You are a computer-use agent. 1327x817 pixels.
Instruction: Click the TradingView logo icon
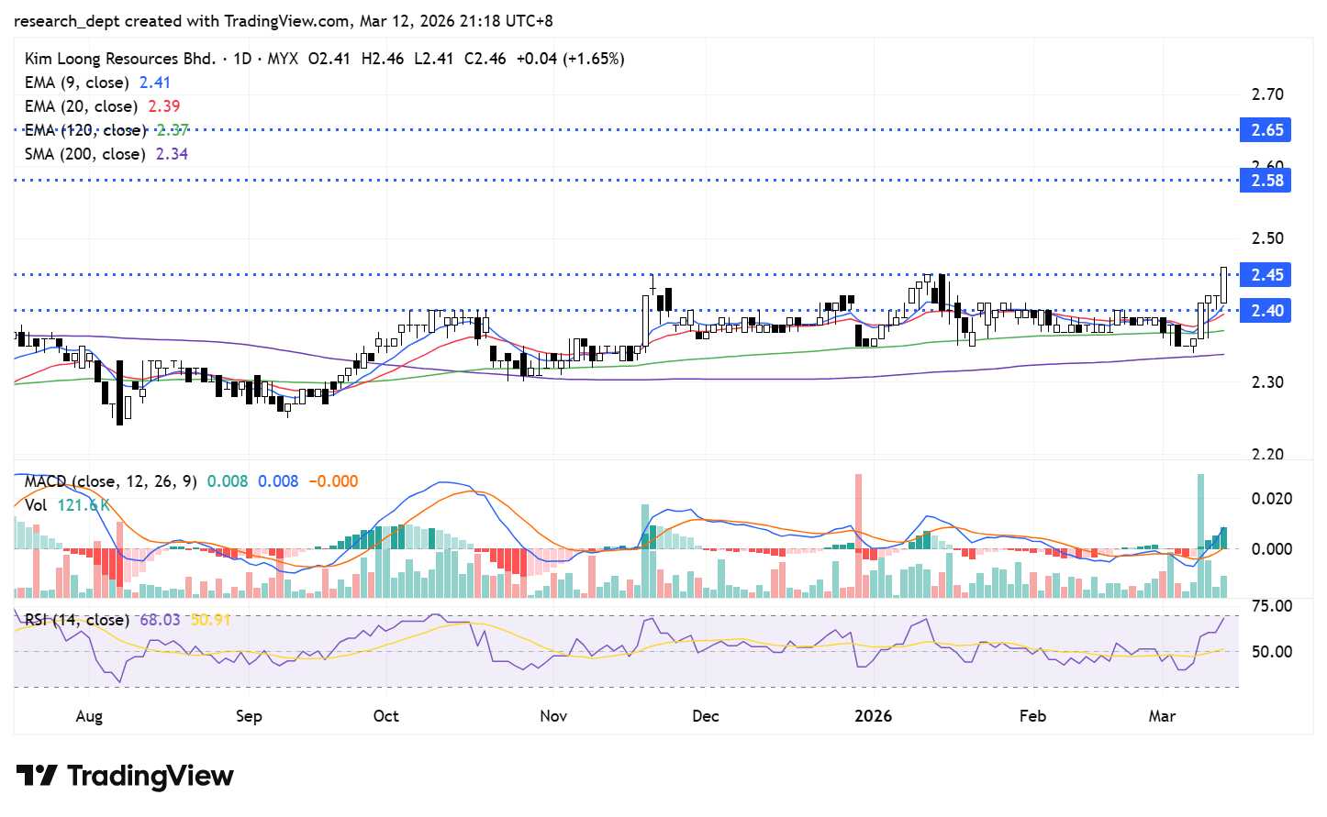[x=37, y=776]
